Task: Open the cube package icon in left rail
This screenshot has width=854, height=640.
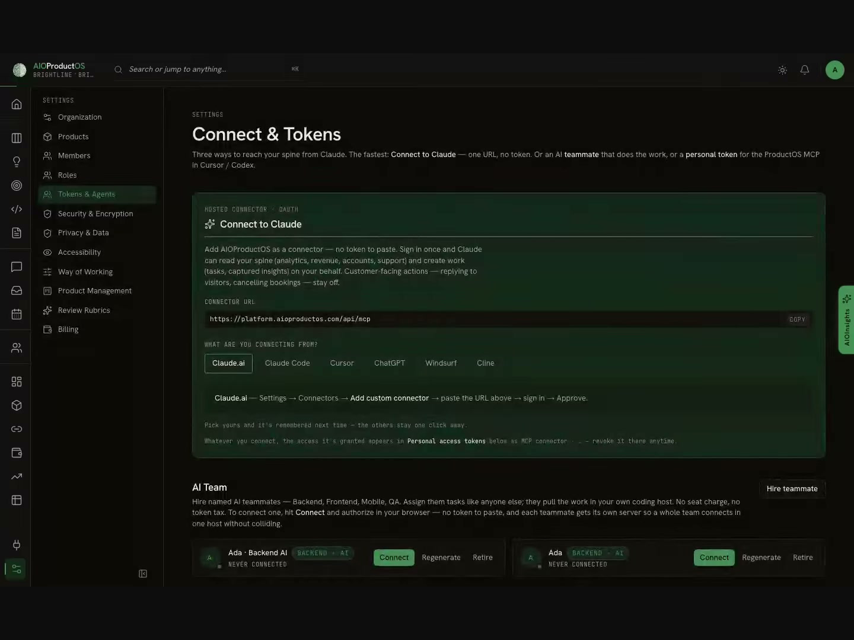Action: (x=17, y=405)
